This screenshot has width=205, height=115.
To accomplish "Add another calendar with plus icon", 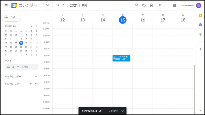I will 31,84.
